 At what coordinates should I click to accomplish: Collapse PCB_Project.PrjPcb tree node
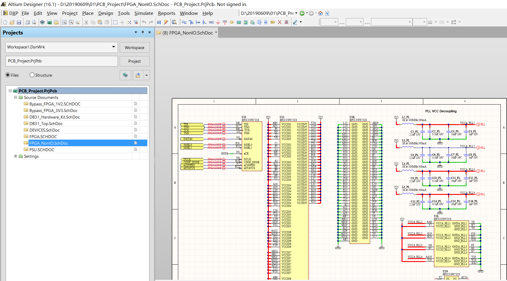[x=10, y=91]
